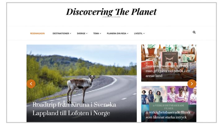Open the Svenska Presenter article title
Image resolution: width=223 pixels, height=125 pixels.
pos(168,71)
